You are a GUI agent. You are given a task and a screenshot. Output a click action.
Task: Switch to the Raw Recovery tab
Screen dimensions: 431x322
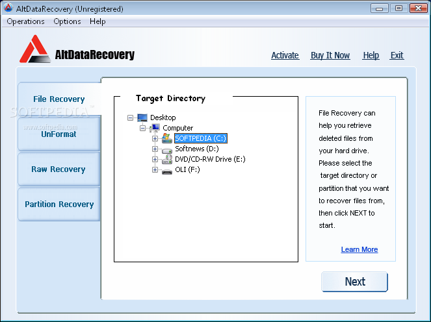click(59, 169)
